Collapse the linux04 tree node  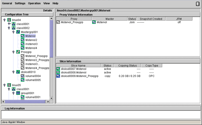(4, 20)
